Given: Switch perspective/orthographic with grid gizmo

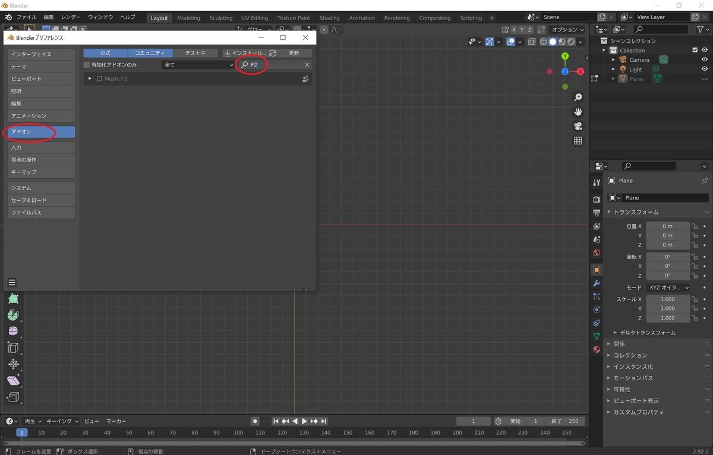Looking at the screenshot, I should pos(578,141).
